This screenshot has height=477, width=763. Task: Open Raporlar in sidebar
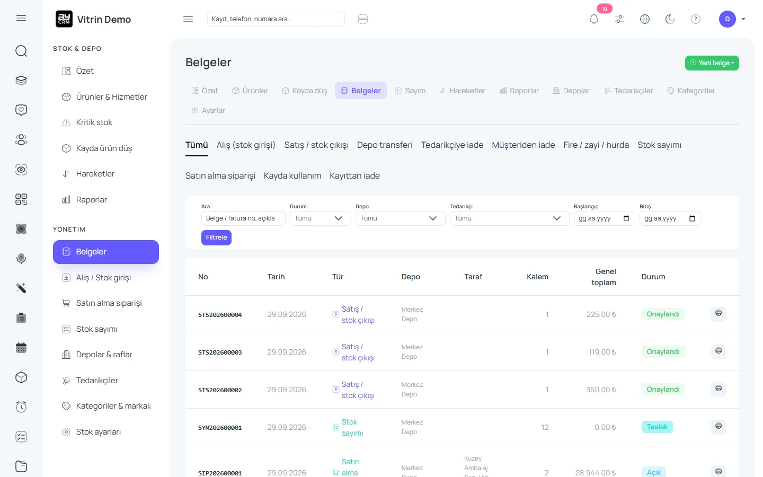click(x=106, y=200)
